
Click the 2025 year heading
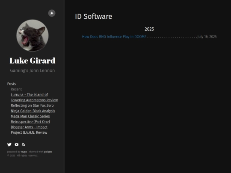click(x=149, y=29)
